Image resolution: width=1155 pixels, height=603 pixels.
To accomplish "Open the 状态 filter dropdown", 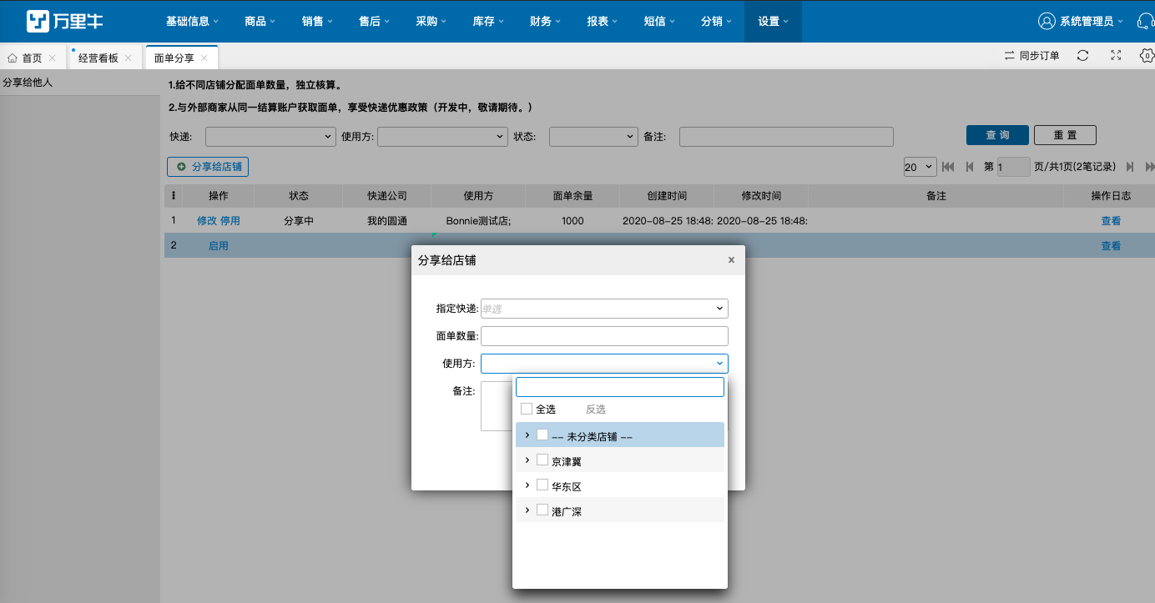I will click(593, 137).
